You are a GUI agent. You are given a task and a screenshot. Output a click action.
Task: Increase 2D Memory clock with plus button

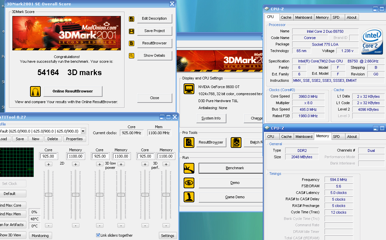[75, 164]
